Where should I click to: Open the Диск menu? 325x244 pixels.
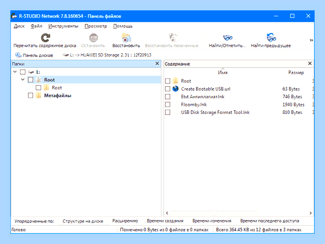[x=19, y=26]
